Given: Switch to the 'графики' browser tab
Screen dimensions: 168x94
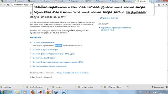Looking at the screenshot, I should point(33,1).
